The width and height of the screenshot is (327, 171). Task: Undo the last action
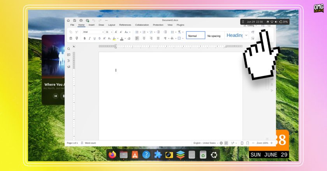tap(94, 21)
